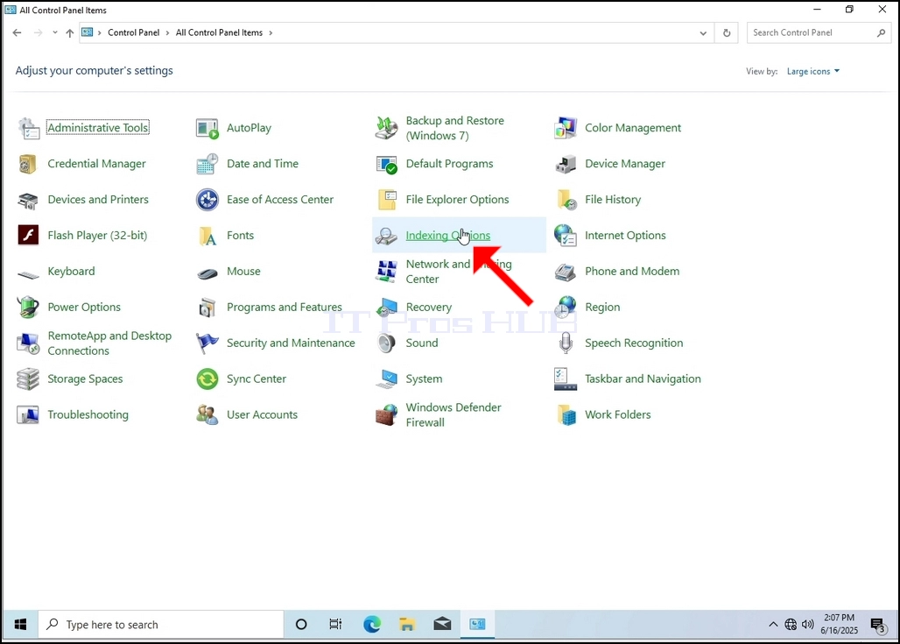Click the Fonts folder icon
The height and width of the screenshot is (644, 900).
click(x=207, y=236)
